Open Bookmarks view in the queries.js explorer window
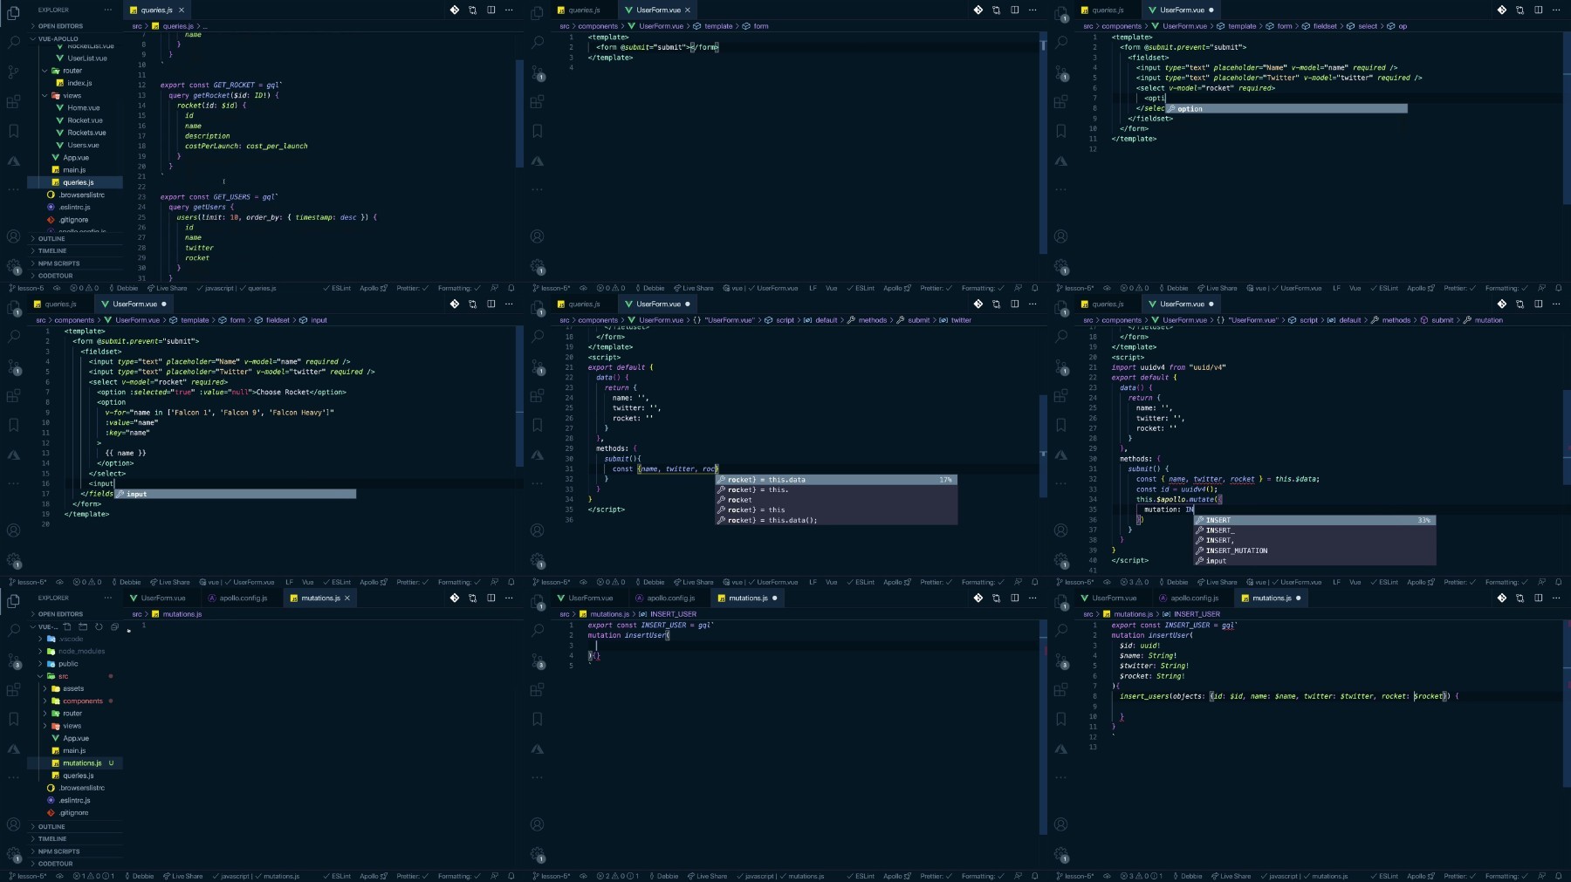The image size is (1571, 882). pyautogui.click(x=13, y=131)
